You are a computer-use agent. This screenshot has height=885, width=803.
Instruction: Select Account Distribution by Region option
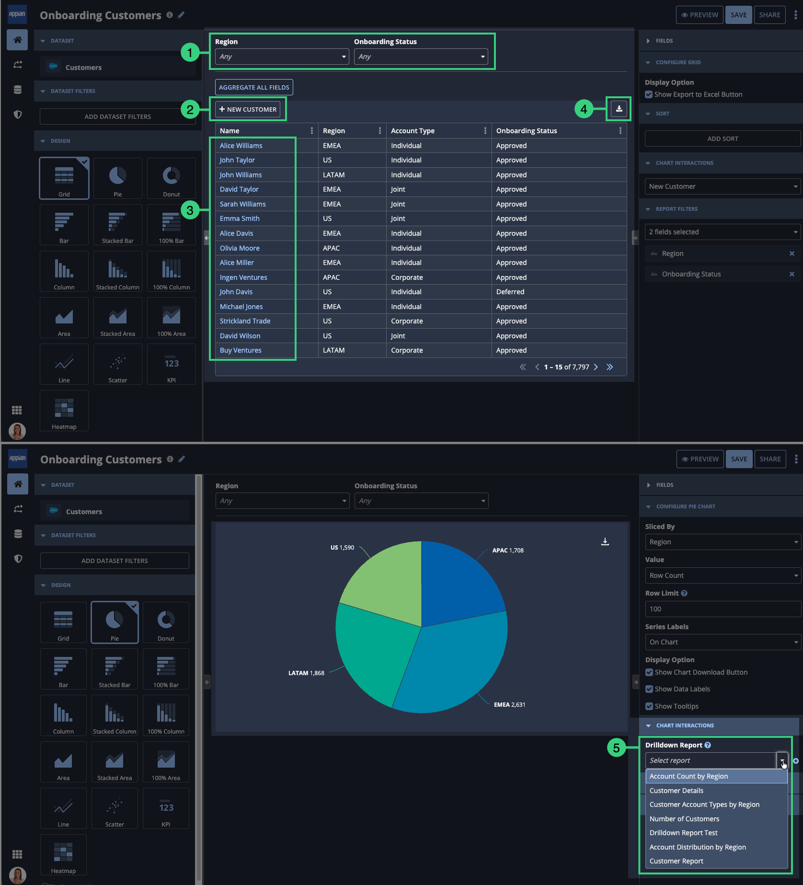point(717,847)
